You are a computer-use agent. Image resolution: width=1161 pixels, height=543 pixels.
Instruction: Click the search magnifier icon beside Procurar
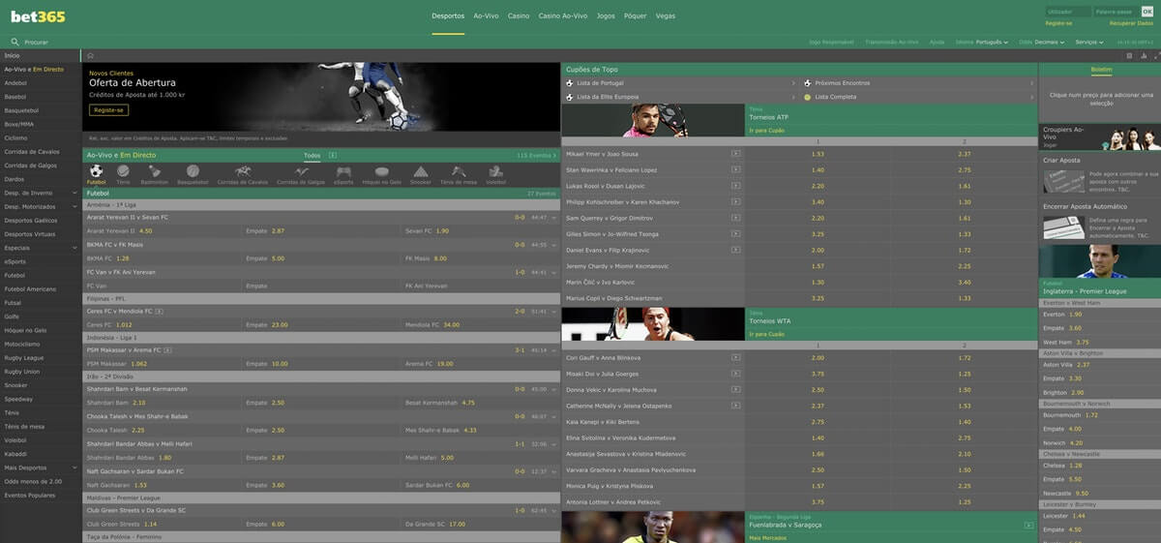(15, 43)
